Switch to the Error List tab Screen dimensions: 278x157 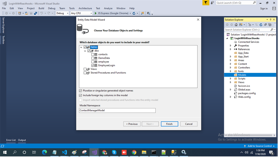11,140
